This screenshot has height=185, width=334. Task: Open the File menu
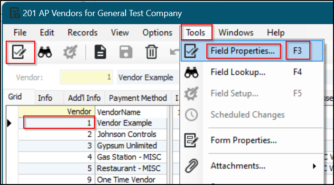[20, 33]
